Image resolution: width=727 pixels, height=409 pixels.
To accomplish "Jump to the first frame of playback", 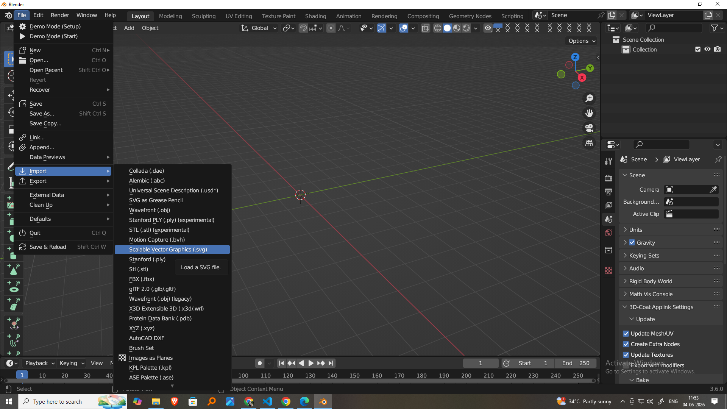I will [x=281, y=363].
